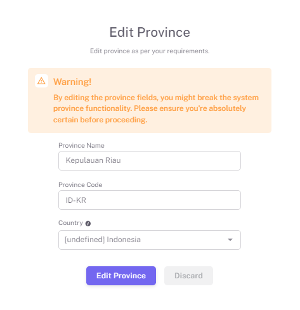Image resolution: width=300 pixels, height=310 pixels.
Task: Click the 'certain before proceeding' warning line
Action: pyautogui.click(x=100, y=120)
